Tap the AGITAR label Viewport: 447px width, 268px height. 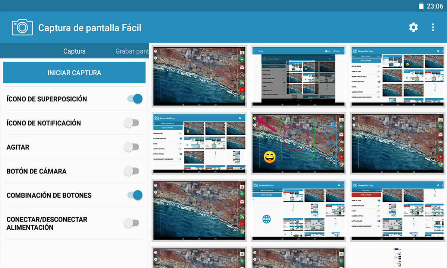tap(18, 147)
